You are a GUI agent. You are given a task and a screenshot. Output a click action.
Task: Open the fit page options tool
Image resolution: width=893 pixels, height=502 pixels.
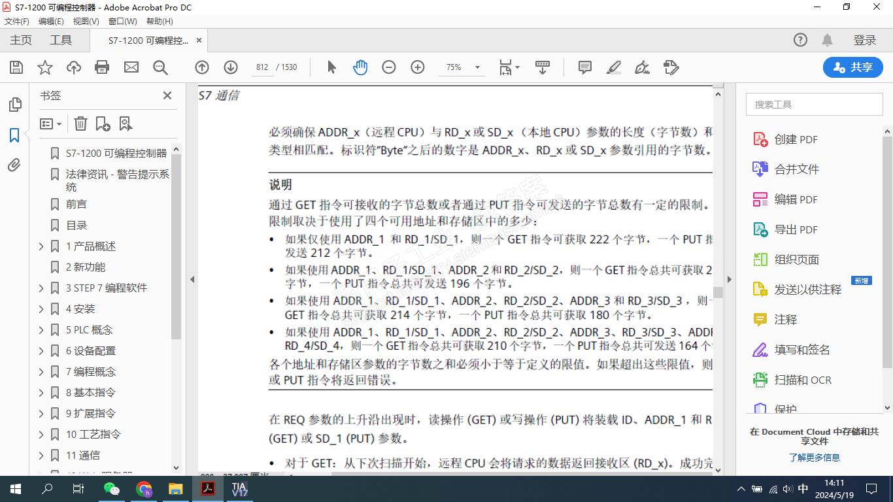(x=509, y=67)
